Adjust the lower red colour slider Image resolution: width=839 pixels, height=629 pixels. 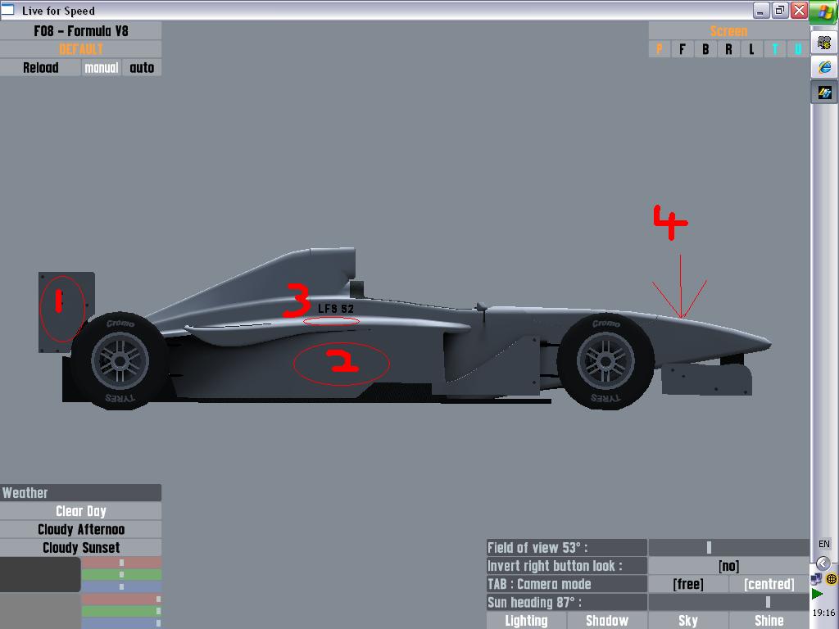point(121,599)
